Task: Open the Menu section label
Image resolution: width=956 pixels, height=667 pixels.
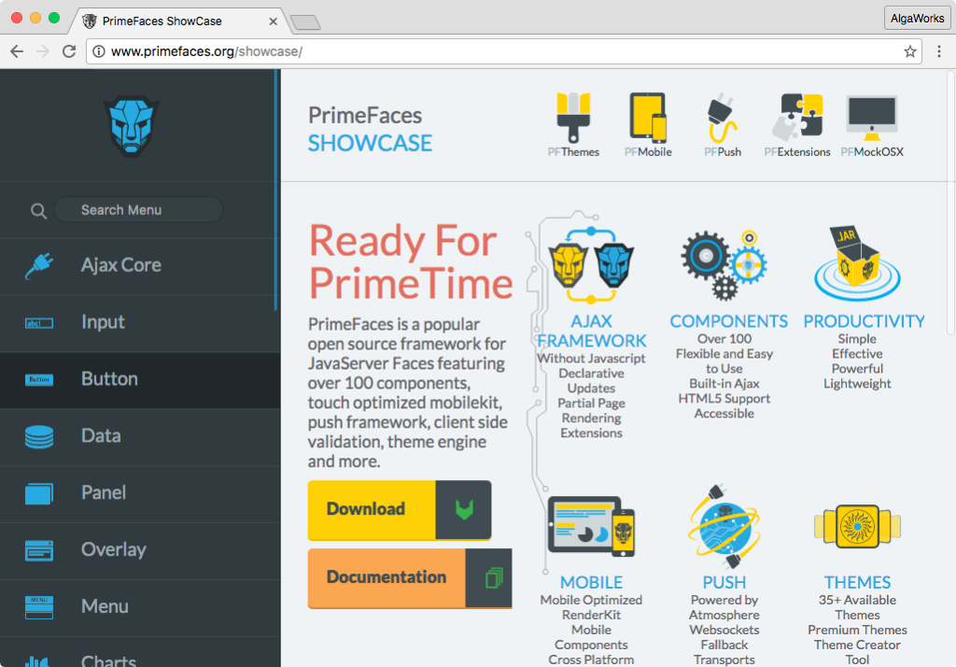Action: [x=105, y=606]
